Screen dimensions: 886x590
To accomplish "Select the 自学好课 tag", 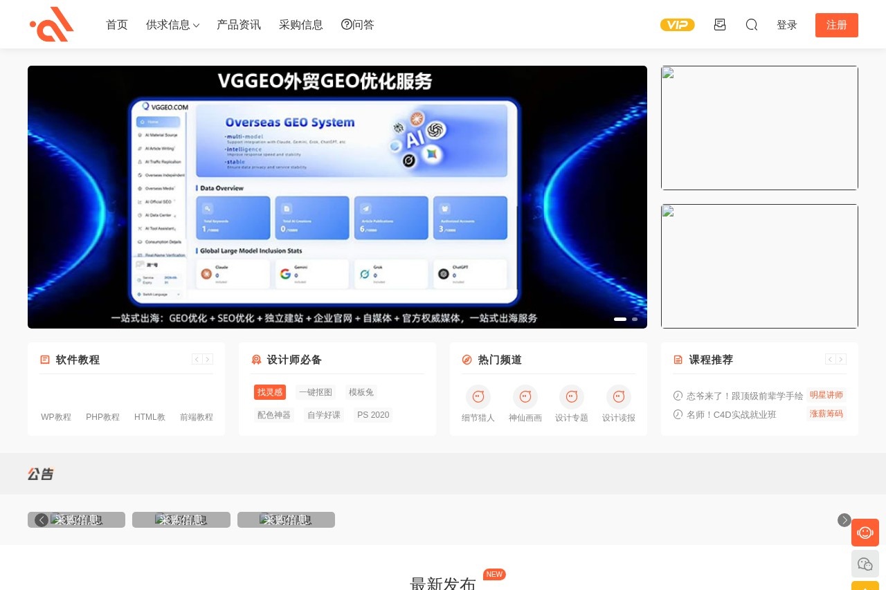I will (x=324, y=415).
